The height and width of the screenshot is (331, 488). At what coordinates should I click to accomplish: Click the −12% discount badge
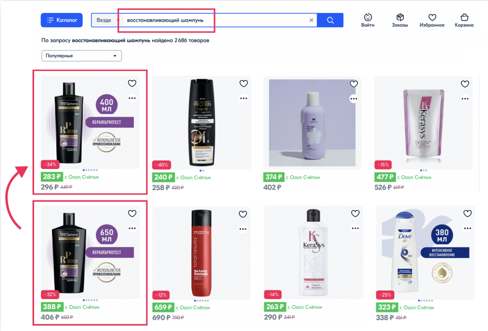(161, 295)
